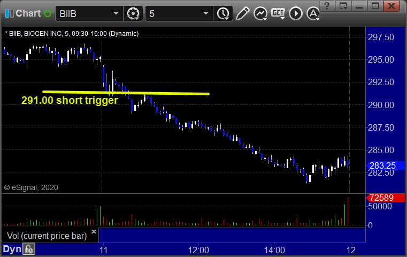This screenshot has height=257, width=407.
Task: Click the 12:00 time axis label
Action: (x=198, y=250)
